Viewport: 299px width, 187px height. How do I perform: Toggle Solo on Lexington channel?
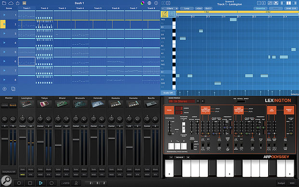[x=23, y=169]
